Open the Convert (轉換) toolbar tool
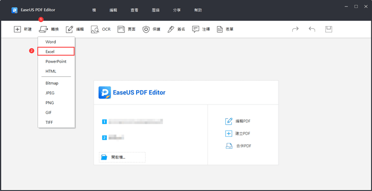 click(x=49, y=29)
